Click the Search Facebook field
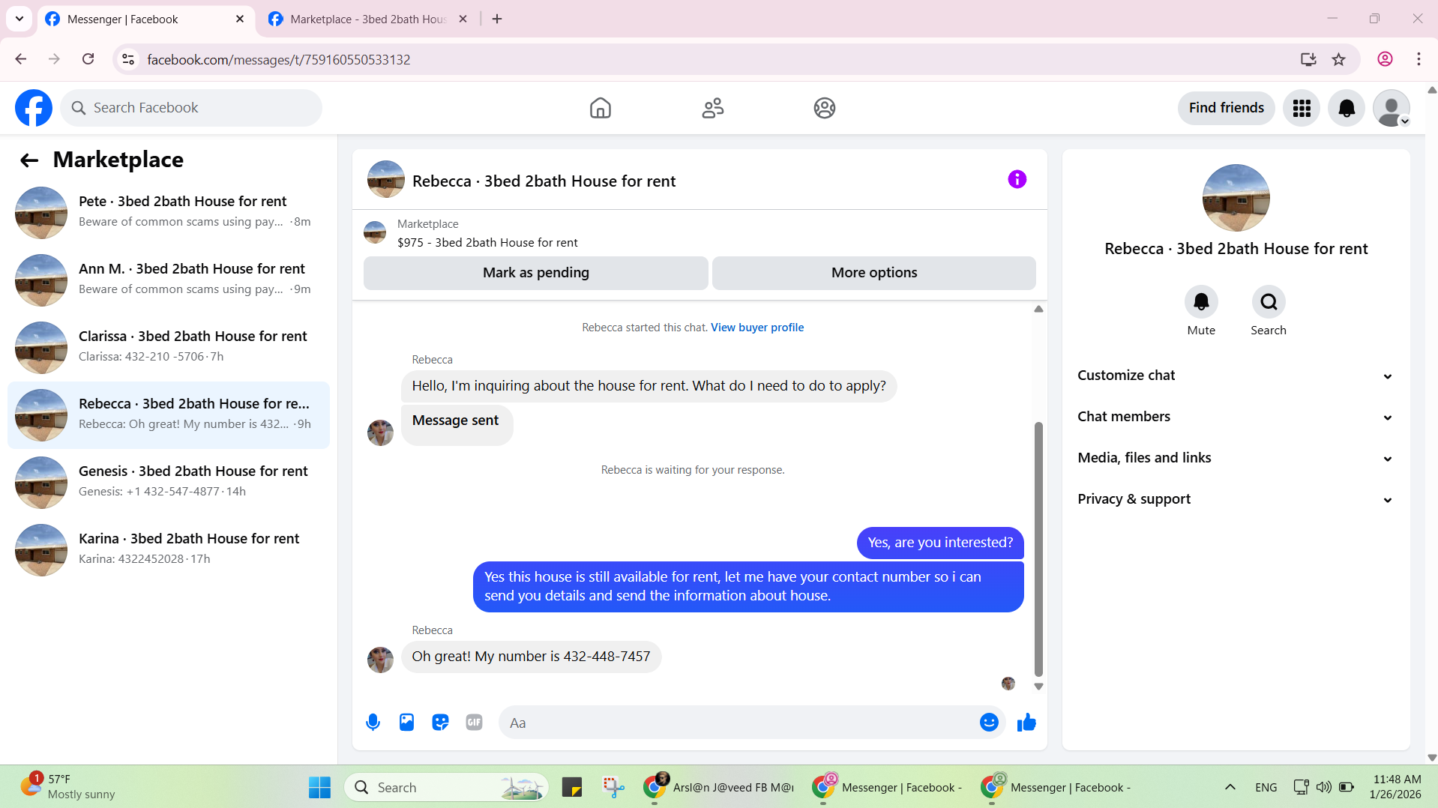This screenshot has height=808, width=1438. click(x=191, y=108)
